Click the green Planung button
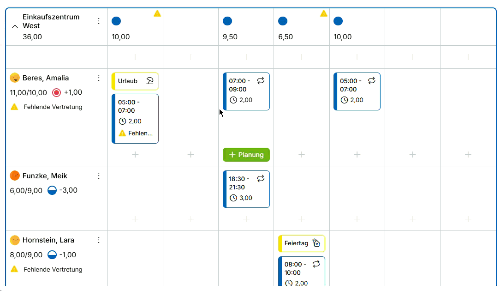 click(246, 155)
